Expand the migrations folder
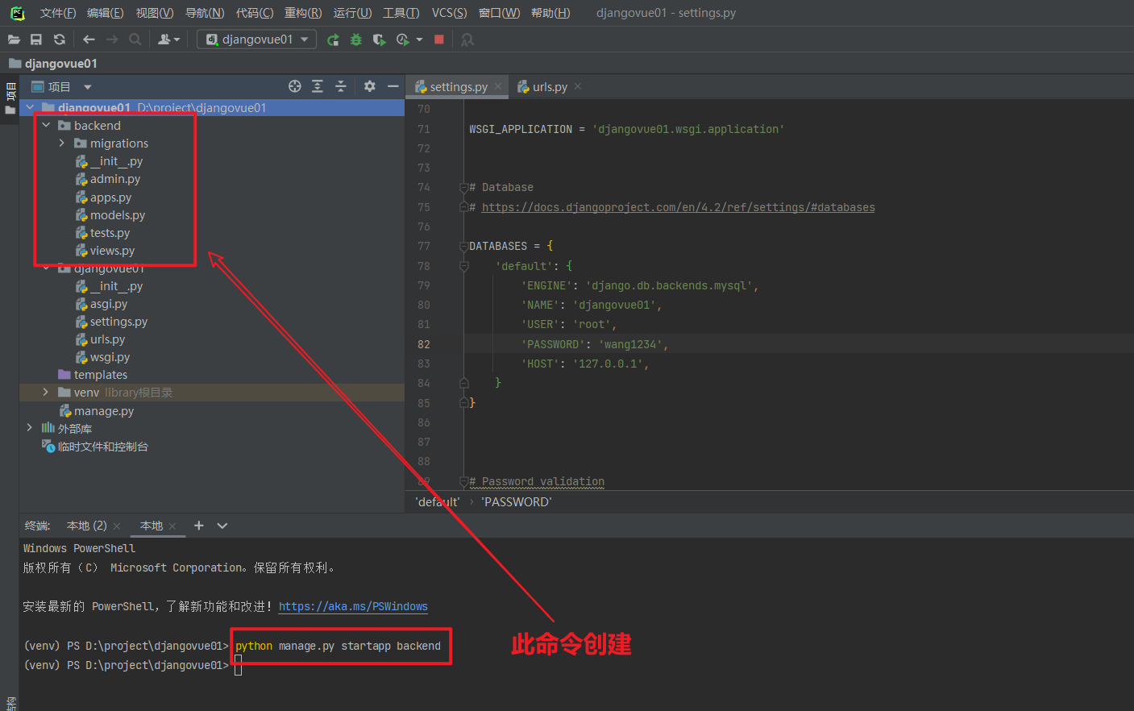 pos(62,143)
